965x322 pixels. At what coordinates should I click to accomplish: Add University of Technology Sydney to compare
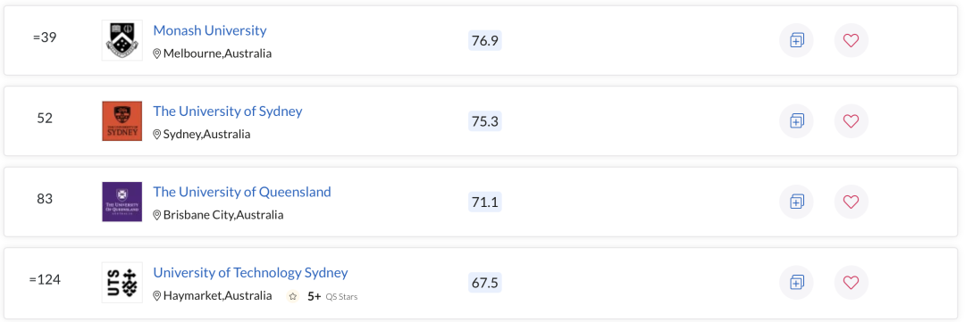click(x=796, y=283)
